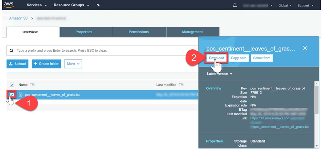Click the search magnifier icon

point(12,50)
